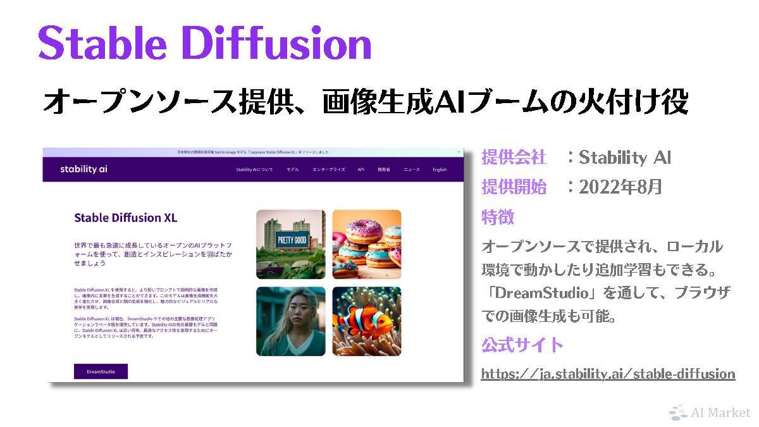This screenshot has width=759, height=427.
Task: Click the feature description starting オープンソースで提供され
Action: pyautogui.click(x=606, y=281)
